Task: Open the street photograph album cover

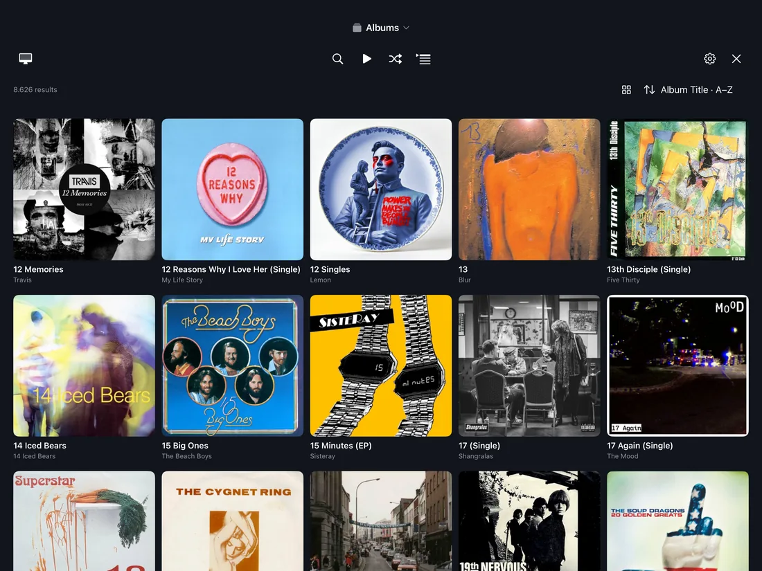Action: pyautogui.click(x=381, y=521)
